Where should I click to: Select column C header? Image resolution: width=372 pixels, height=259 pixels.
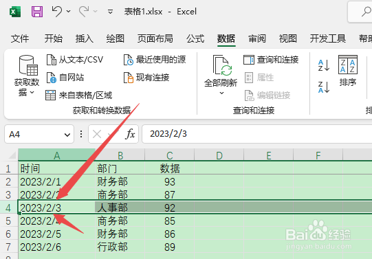click(170, 155)
